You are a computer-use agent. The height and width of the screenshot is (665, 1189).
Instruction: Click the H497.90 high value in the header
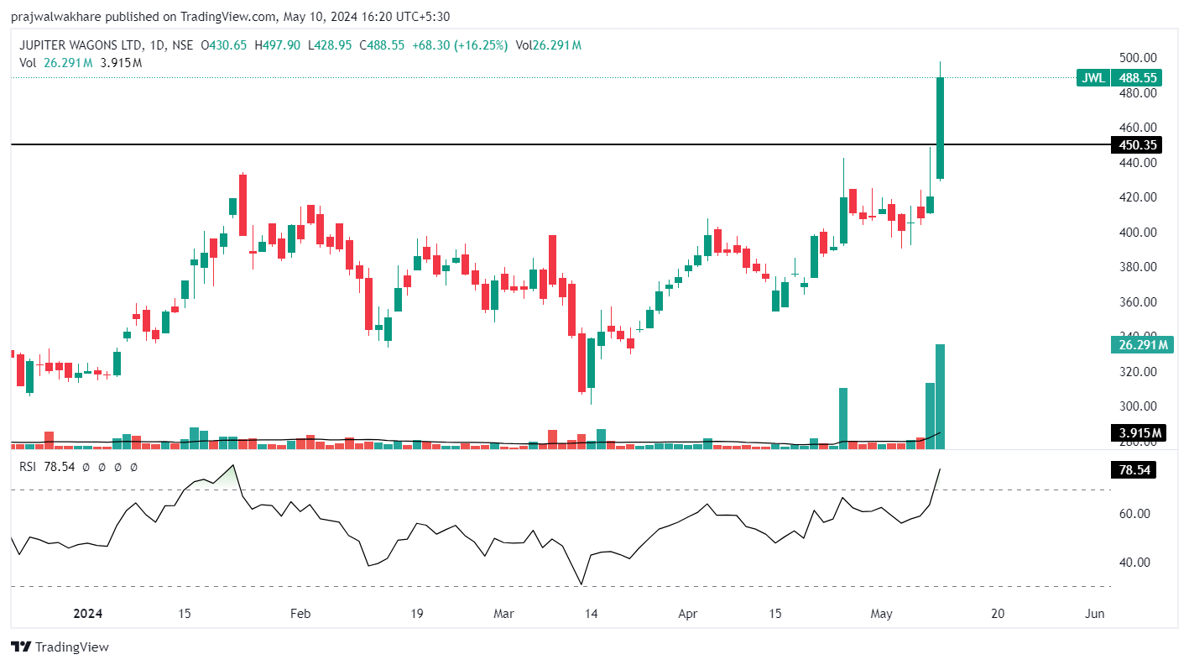point(277,45)
